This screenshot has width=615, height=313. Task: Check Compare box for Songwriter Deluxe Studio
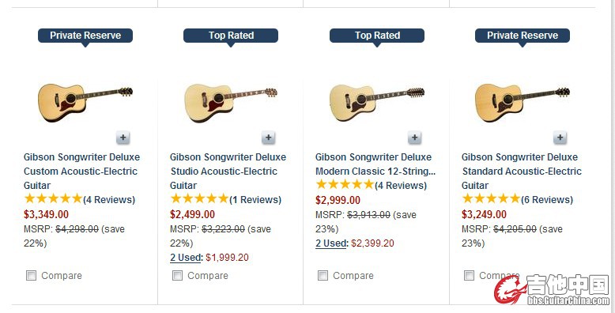pyautogui.click(x=177, y=276)
